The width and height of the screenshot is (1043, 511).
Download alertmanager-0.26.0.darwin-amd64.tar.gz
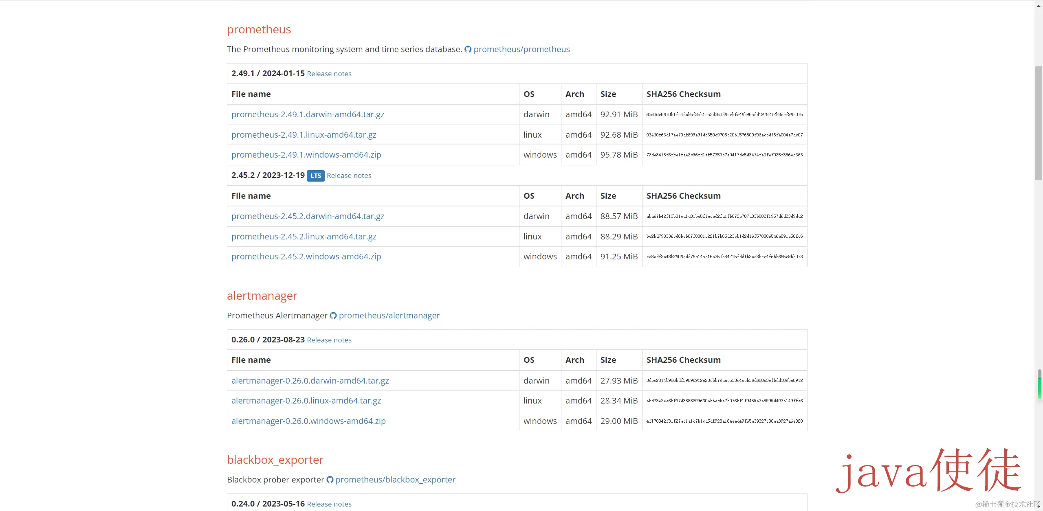[x=310, y=381]
